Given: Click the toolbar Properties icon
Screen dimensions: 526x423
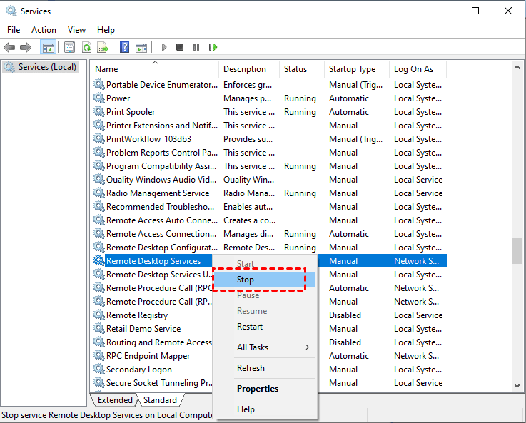Looking at the screenshot, I should click(x=69, y=48).
